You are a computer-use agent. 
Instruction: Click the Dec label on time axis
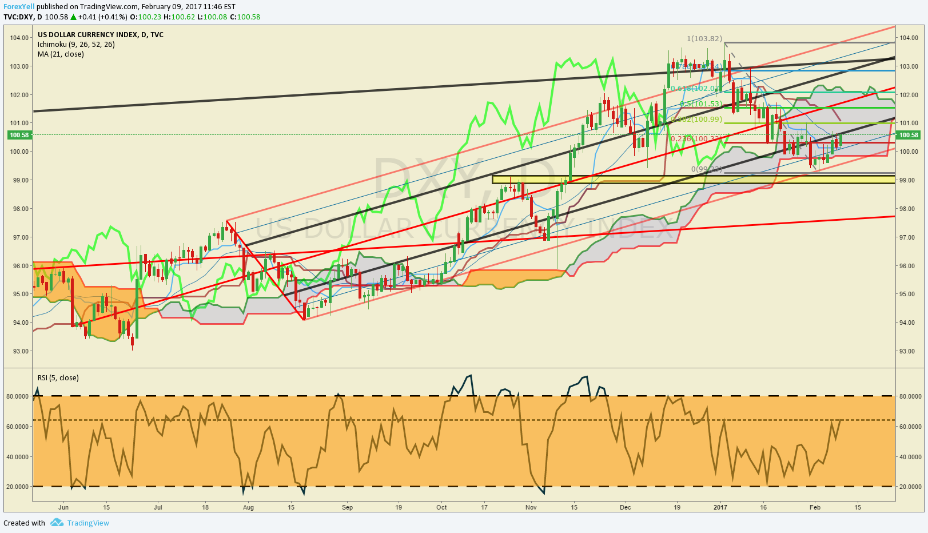point(626,507)
